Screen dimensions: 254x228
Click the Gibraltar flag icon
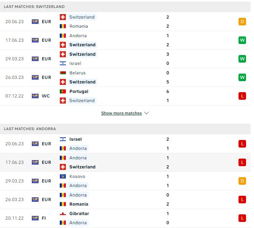[63, 214]
